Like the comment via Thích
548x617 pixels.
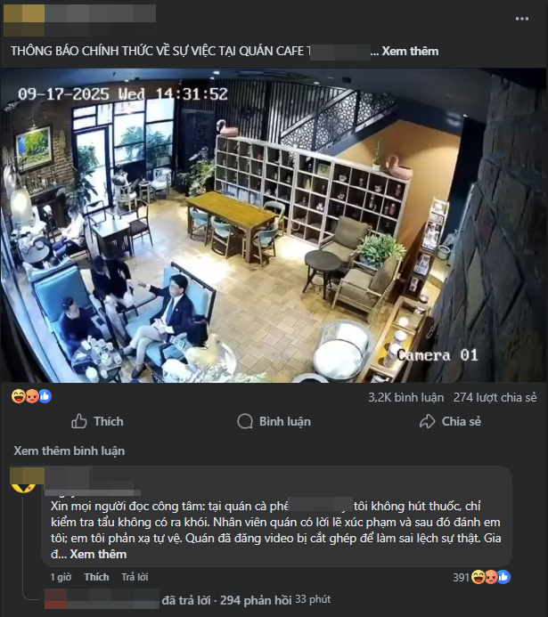click(96, 577)
